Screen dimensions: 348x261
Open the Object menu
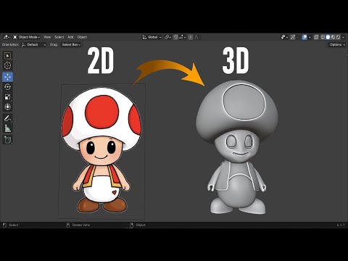point(82,37)
